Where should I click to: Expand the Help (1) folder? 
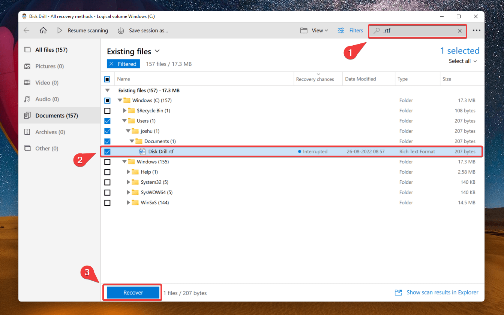(x=129, y=172)
